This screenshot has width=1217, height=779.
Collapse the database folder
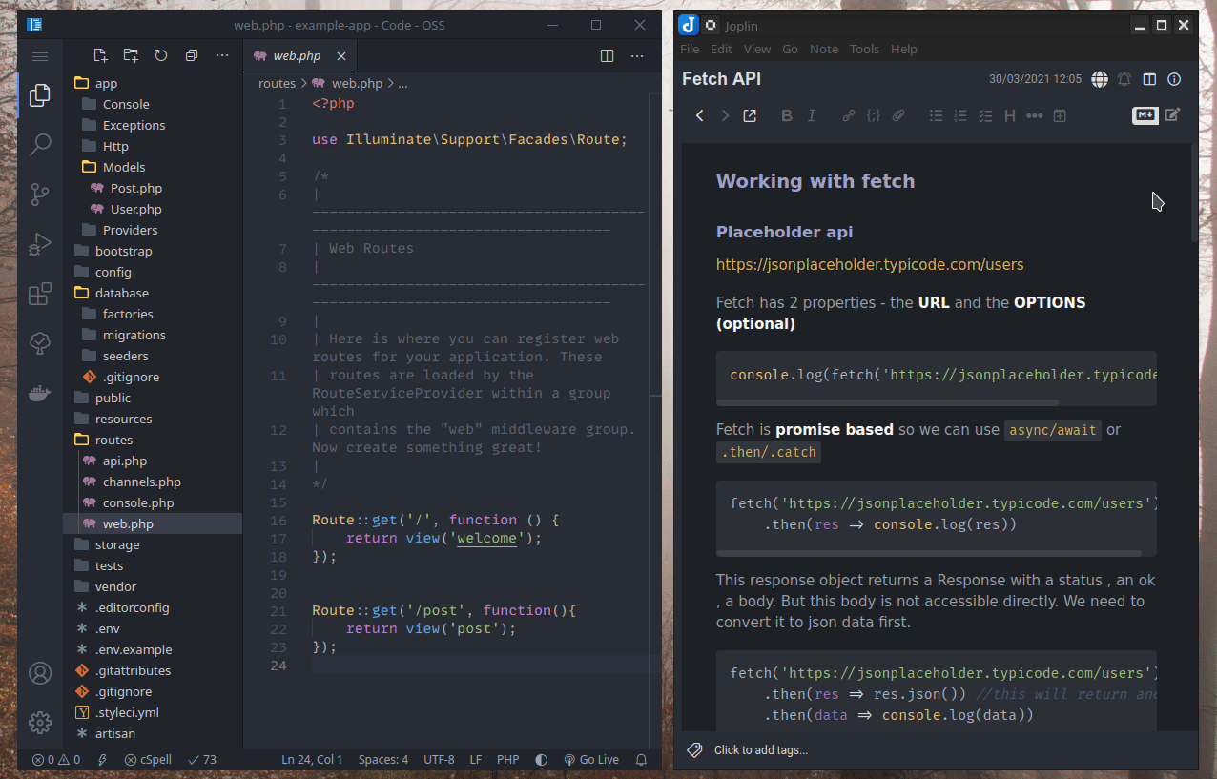coord(121,293)
